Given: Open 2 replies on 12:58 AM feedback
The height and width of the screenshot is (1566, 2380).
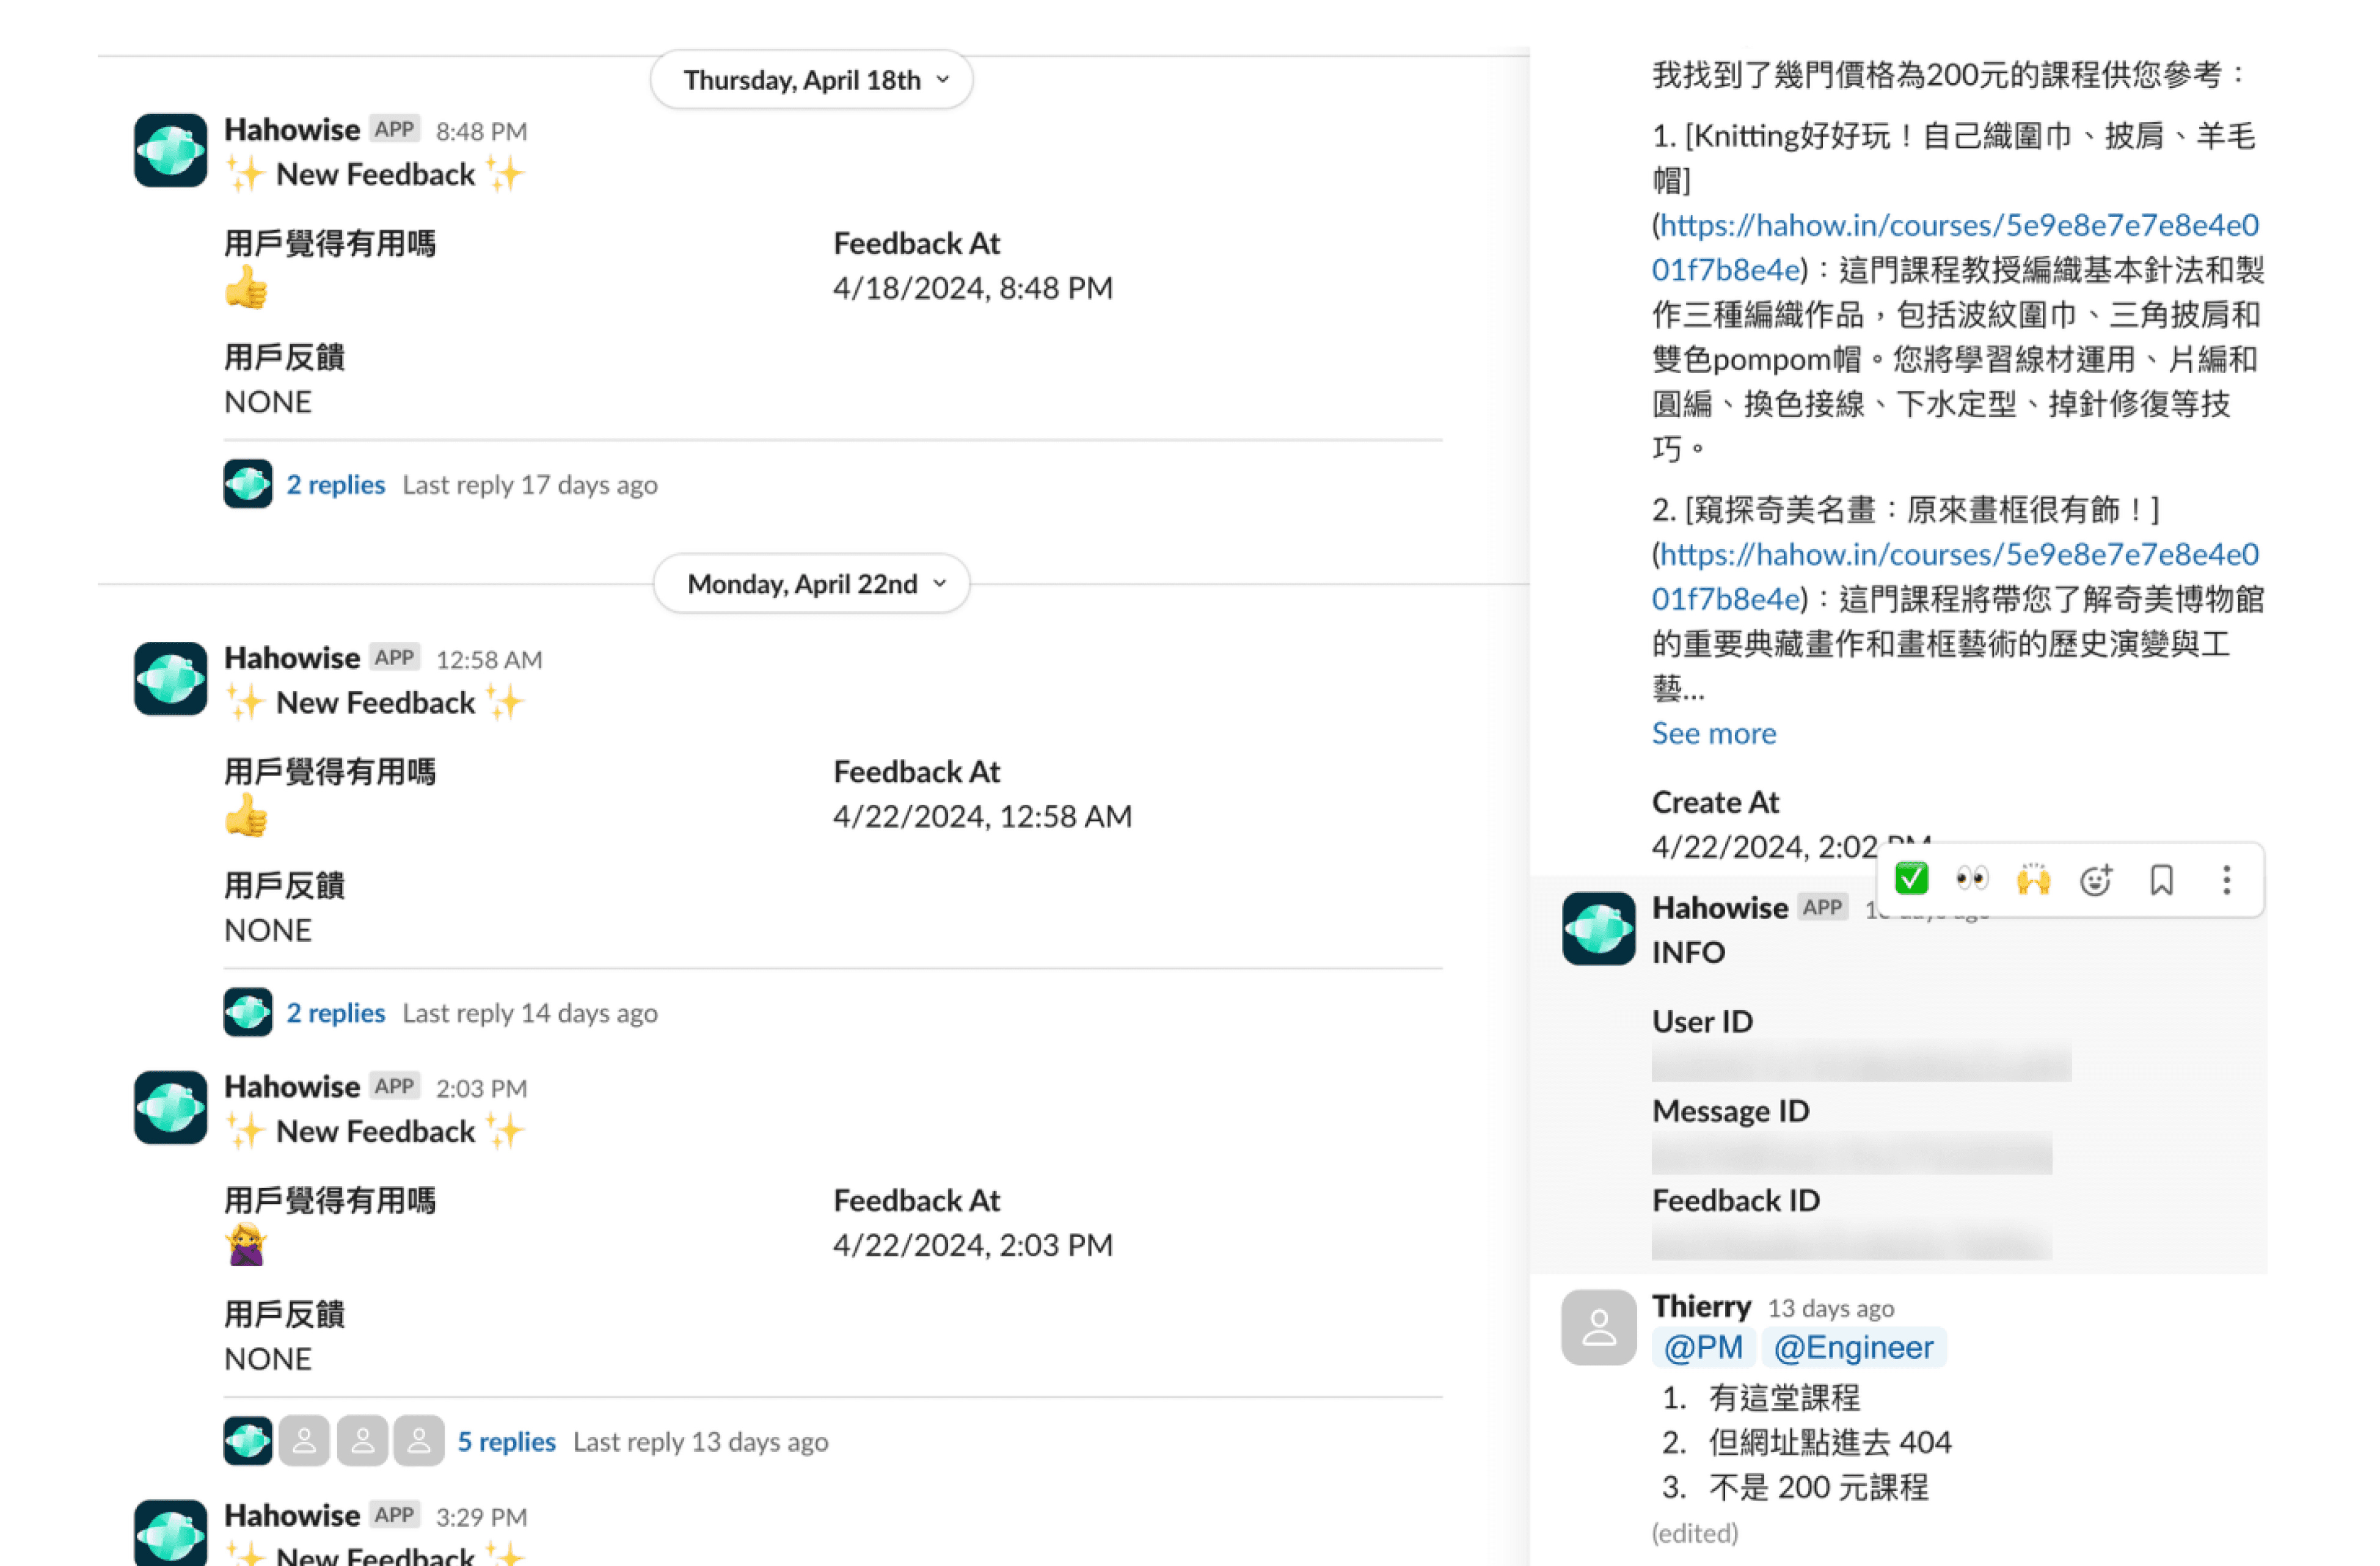Looking at the screenshot, I should (335, 1013).
